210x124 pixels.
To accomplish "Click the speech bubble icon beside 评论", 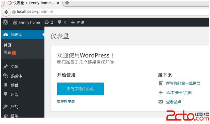I will (x=6, y=94).
